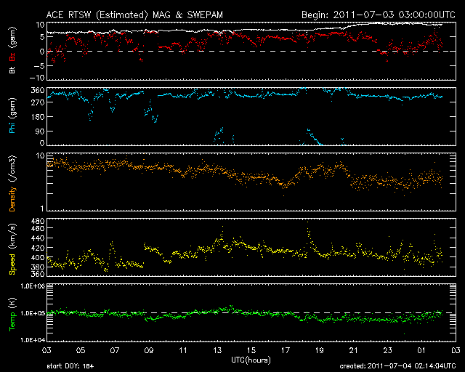Click the "start DOY: 184" footer text
The image size is (465, 372).
(x=70, y=366)
